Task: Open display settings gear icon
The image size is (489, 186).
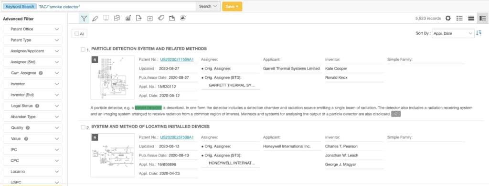Action: pyautogui.click(x=448, y=19)
